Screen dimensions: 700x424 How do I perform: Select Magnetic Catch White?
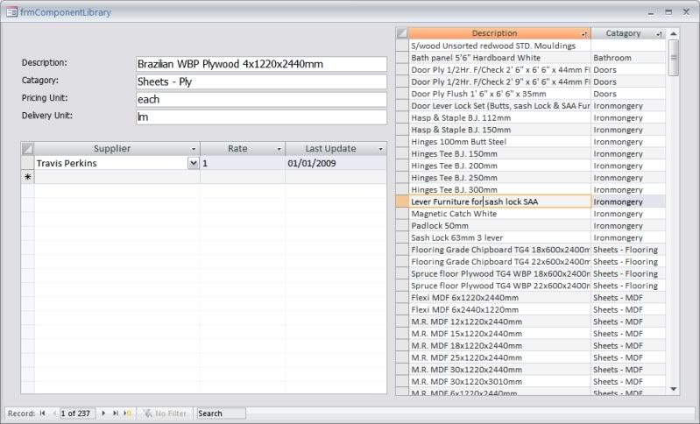499,214
